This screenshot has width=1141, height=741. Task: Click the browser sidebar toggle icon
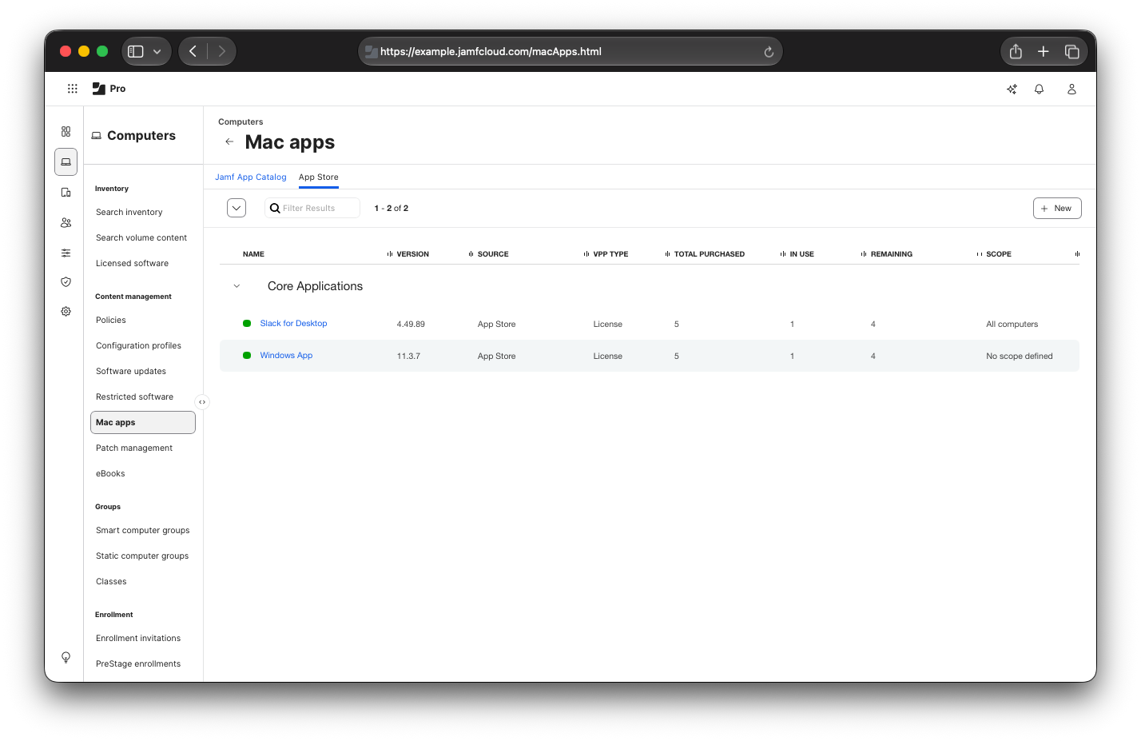click(136, 51)
